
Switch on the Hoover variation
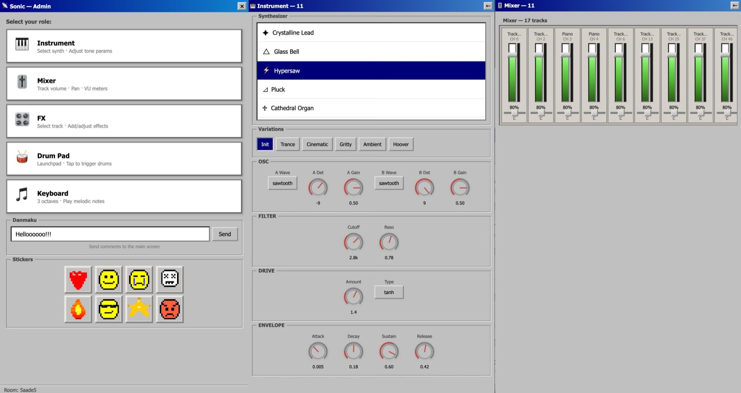tap(401, 144)
